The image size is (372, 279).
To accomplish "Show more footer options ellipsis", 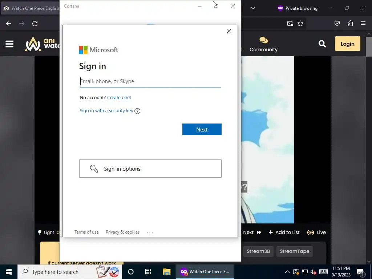I will (150, 232).
